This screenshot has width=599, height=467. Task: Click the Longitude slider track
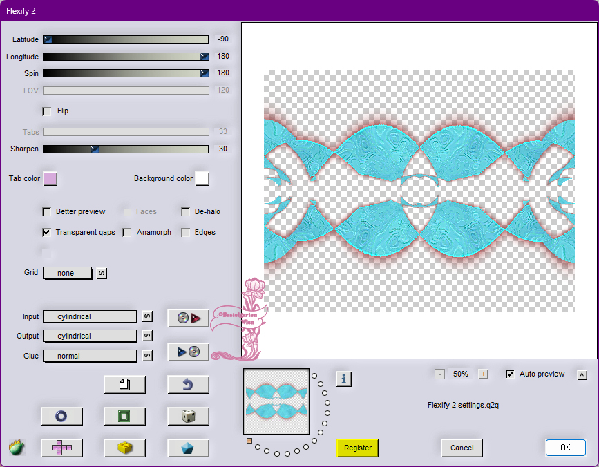(x=126, y=57)
